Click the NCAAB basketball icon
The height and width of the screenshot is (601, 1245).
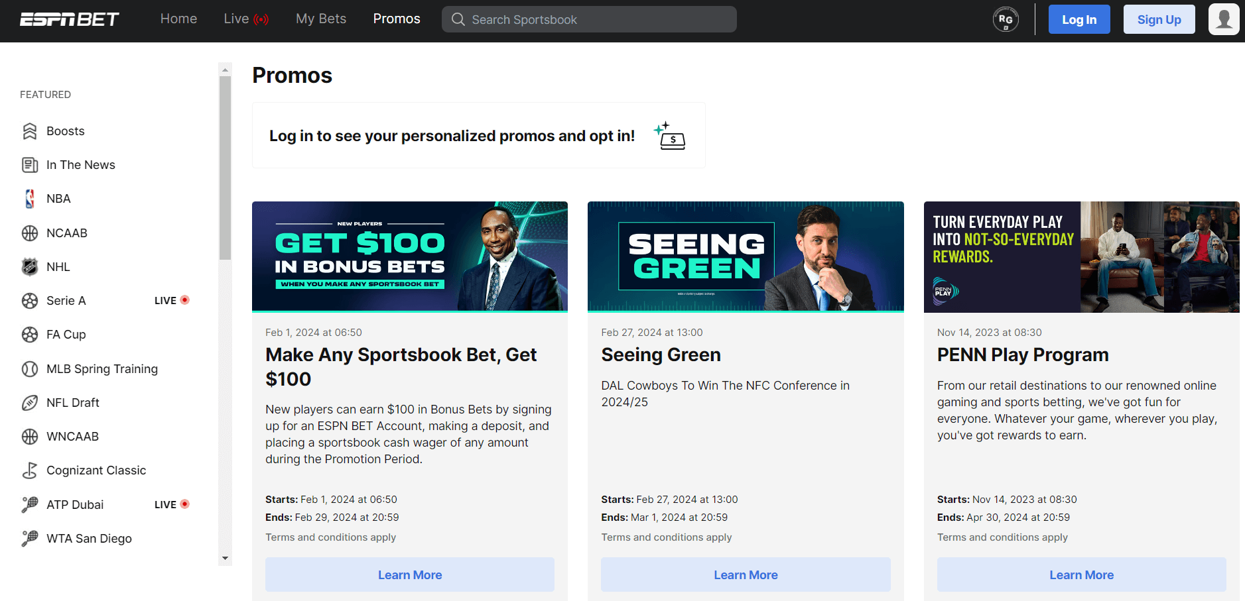[x=30, y=233]
